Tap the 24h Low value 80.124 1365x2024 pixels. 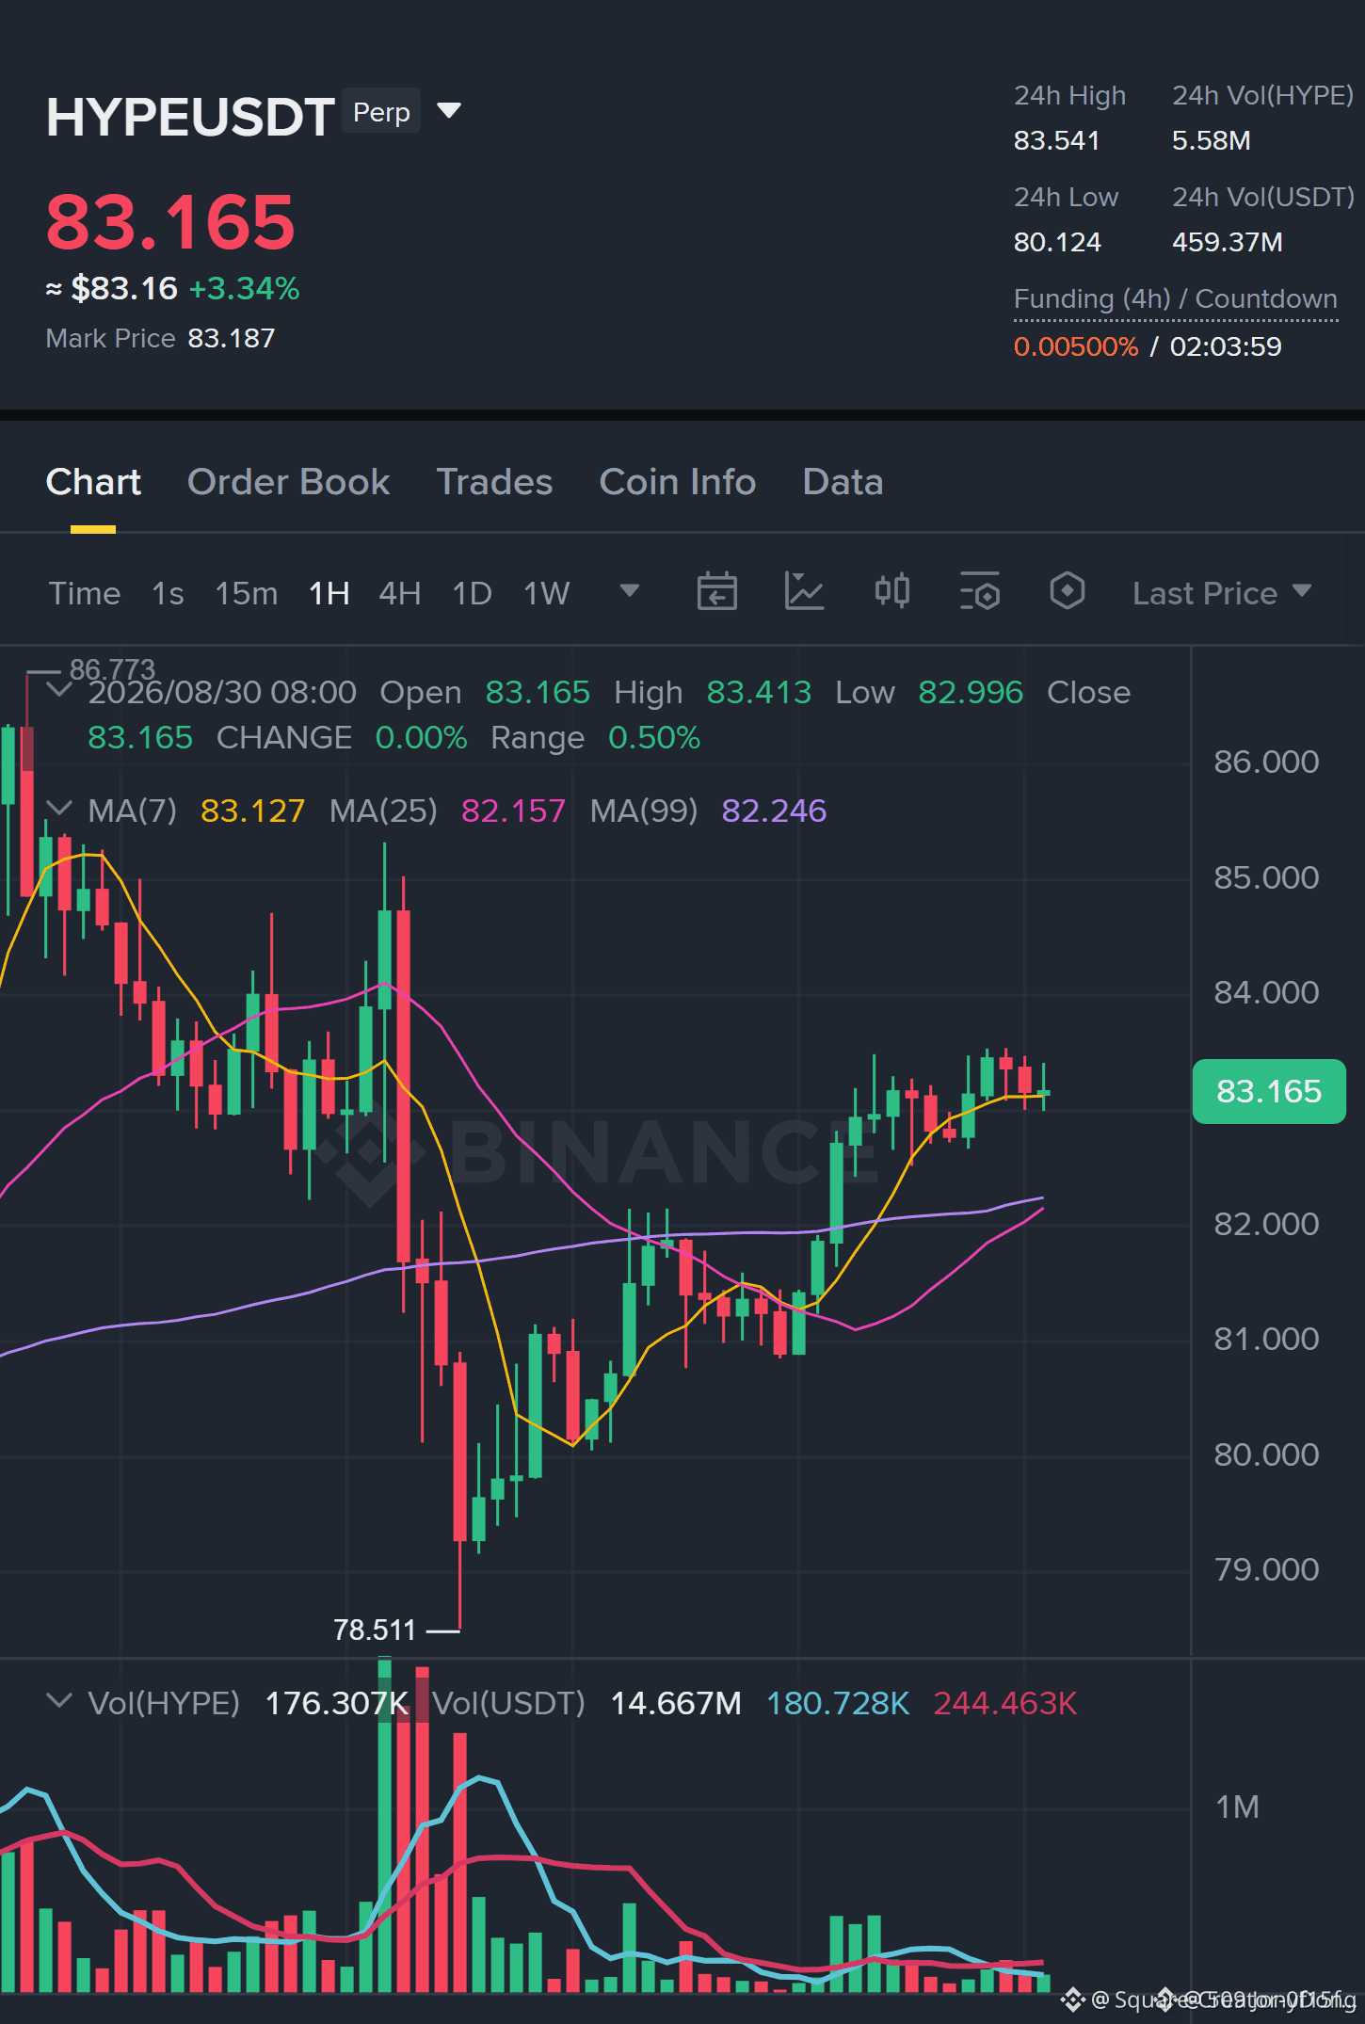[x=1057, y=242]
